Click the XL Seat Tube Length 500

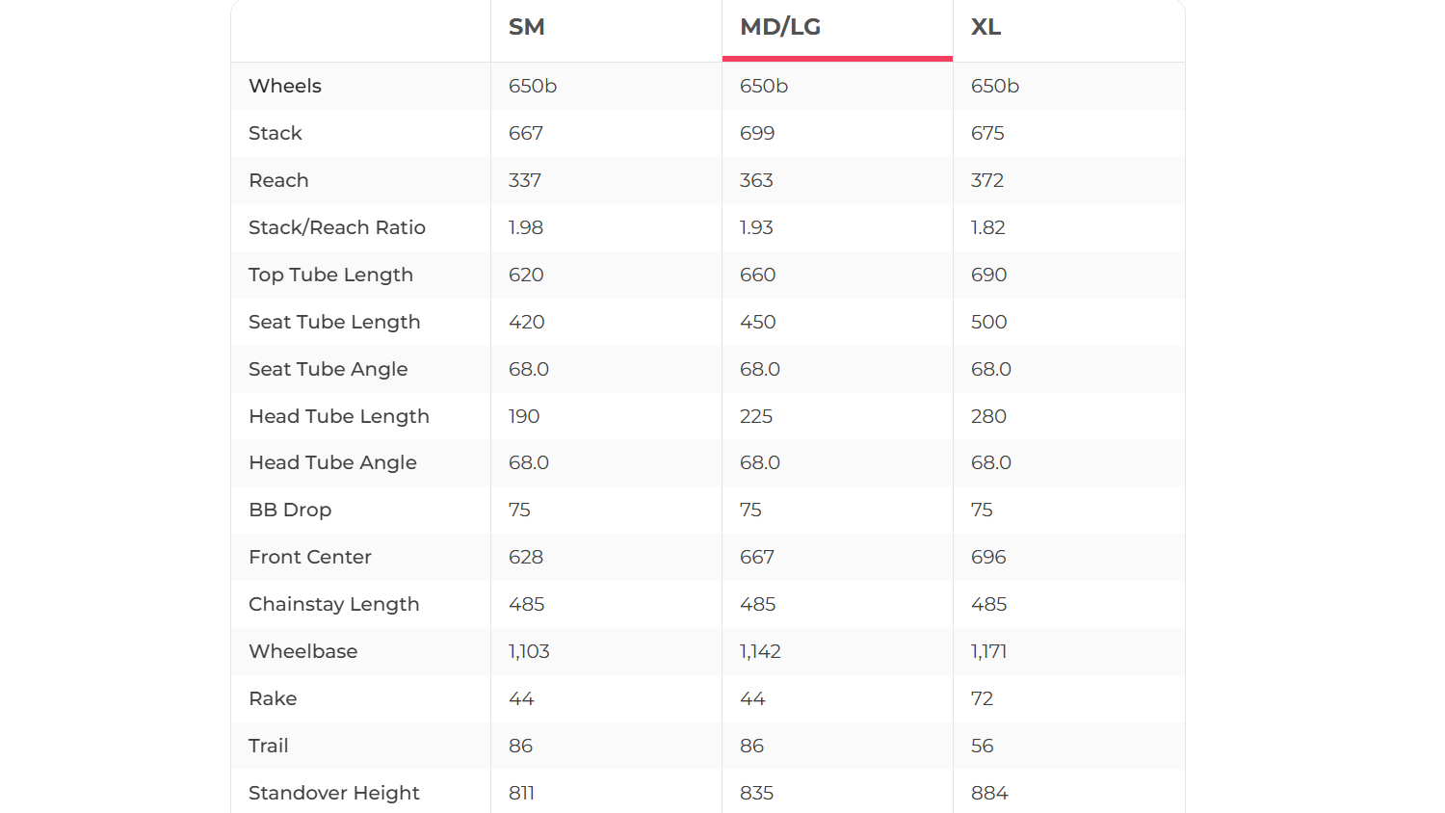click(x=988, y=322)
